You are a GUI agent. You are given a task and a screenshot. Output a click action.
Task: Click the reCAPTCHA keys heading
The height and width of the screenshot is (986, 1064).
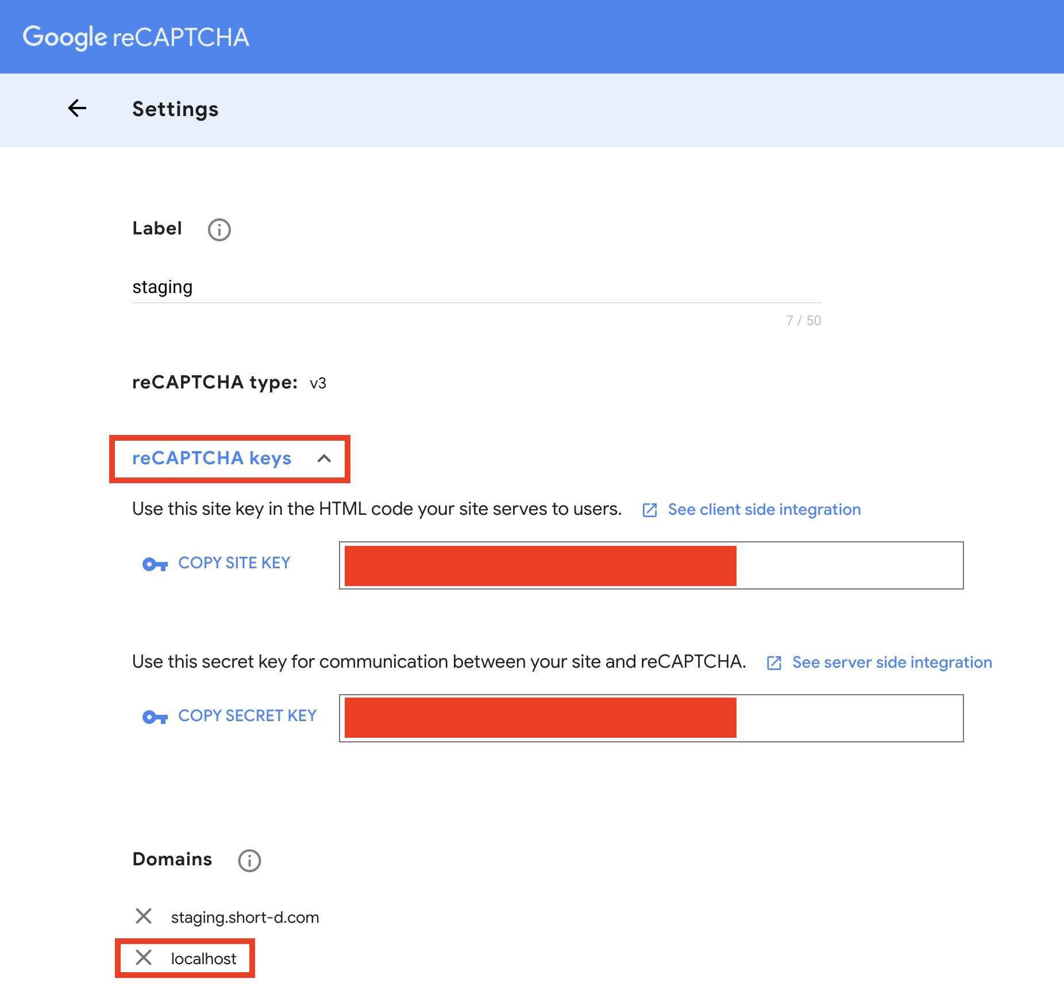[x=212, y=458]
